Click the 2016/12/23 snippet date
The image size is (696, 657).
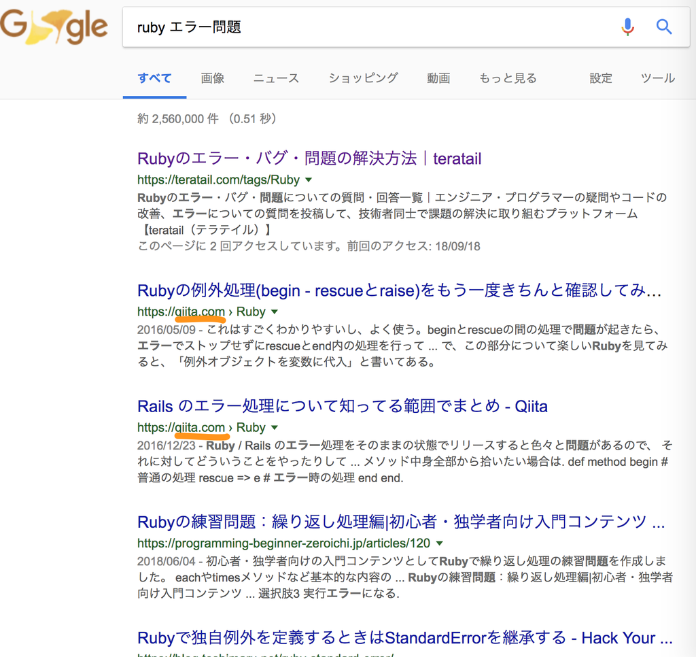pyautogui.click(x=167, y=445)
